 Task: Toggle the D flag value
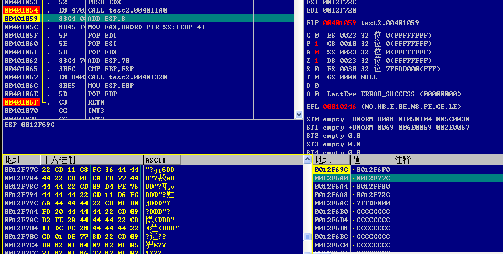pyautogui.click(x=316, y=85)
